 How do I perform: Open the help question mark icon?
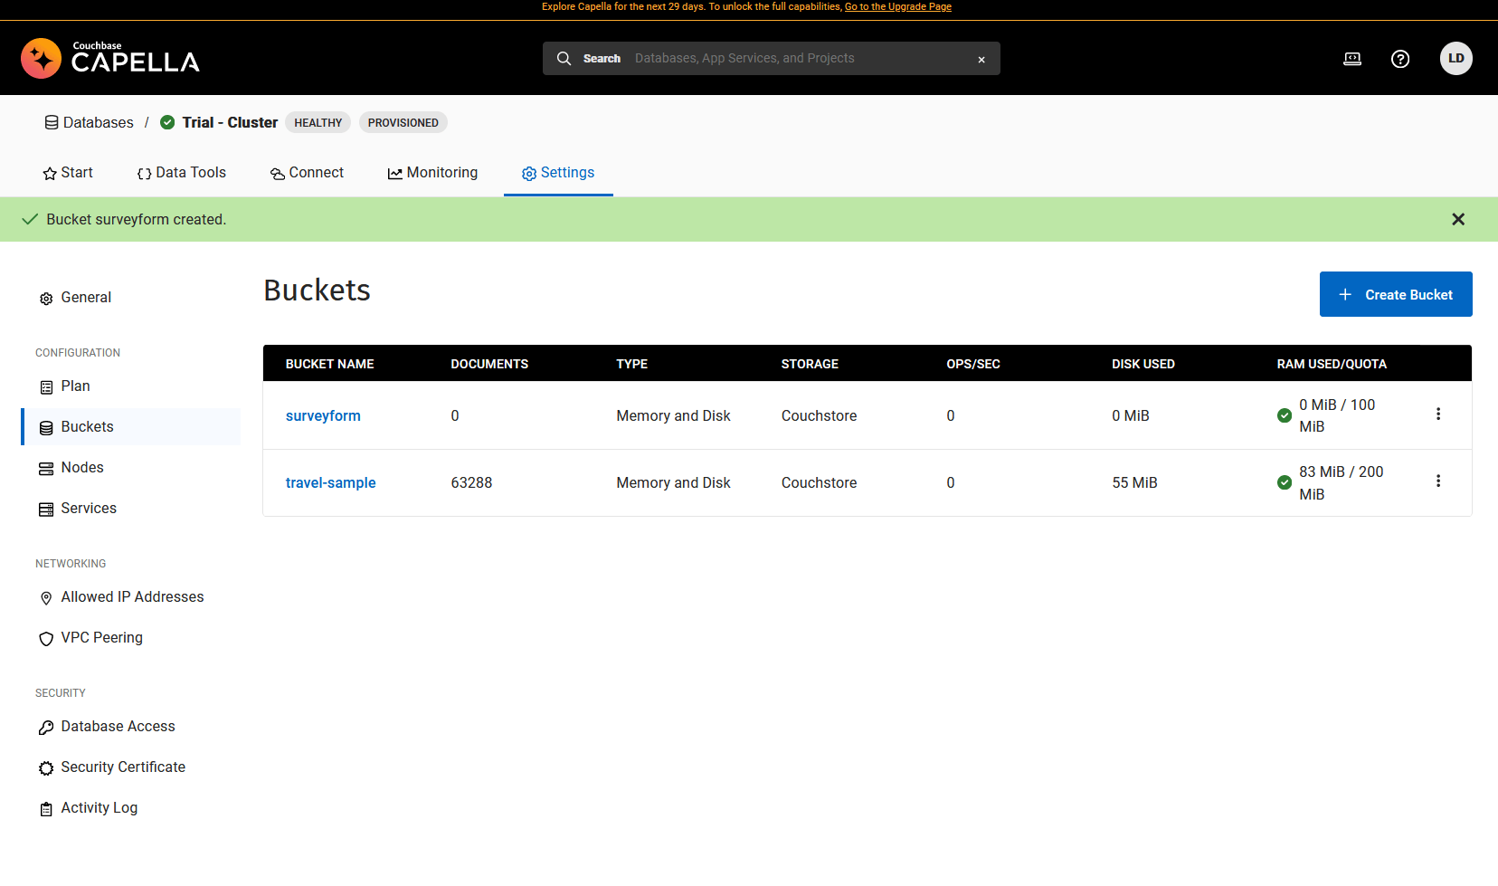coord(1400,59)
